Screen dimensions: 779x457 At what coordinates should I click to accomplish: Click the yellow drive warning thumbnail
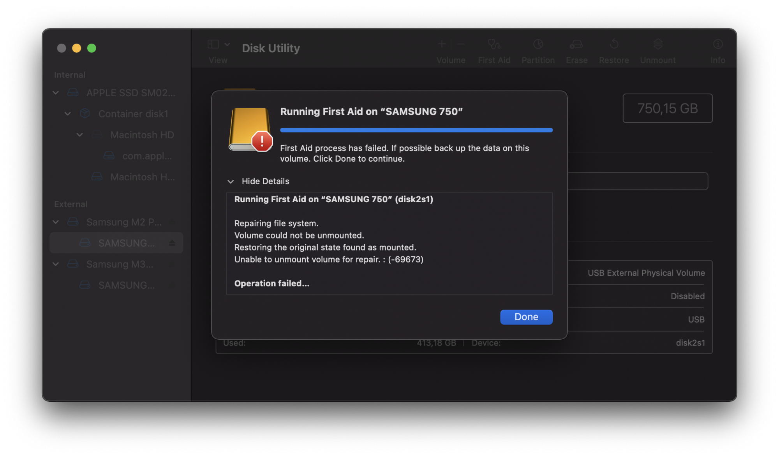[x=250, y=129]
